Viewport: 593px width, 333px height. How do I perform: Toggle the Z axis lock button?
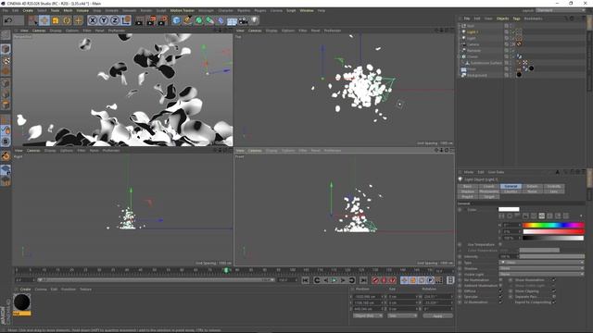(115, 20)
